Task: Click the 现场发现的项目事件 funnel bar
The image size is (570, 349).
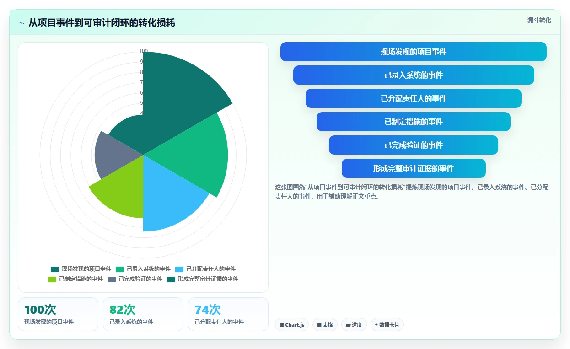Action: coord(414,52)
